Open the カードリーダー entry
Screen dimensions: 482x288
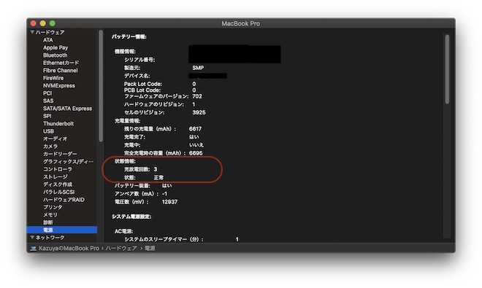[x=60, y=154]
